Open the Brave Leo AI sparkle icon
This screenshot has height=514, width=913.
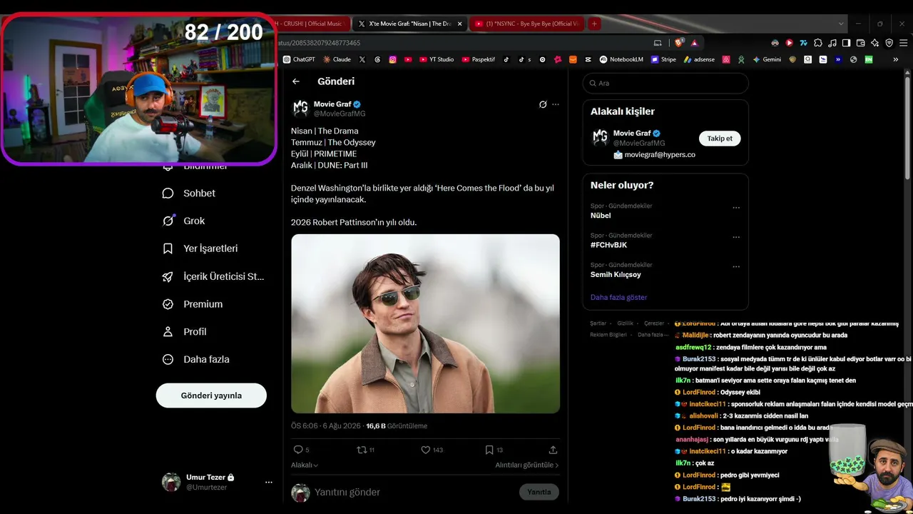click(x=875, y=43)
